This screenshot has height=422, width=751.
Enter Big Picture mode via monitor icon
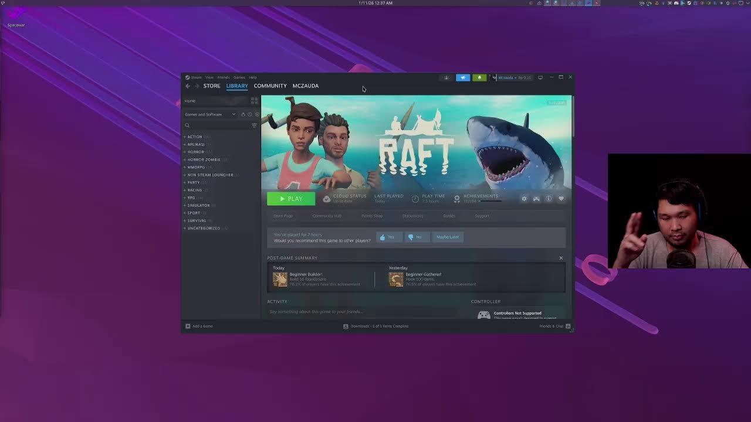(x=540, y=77)
